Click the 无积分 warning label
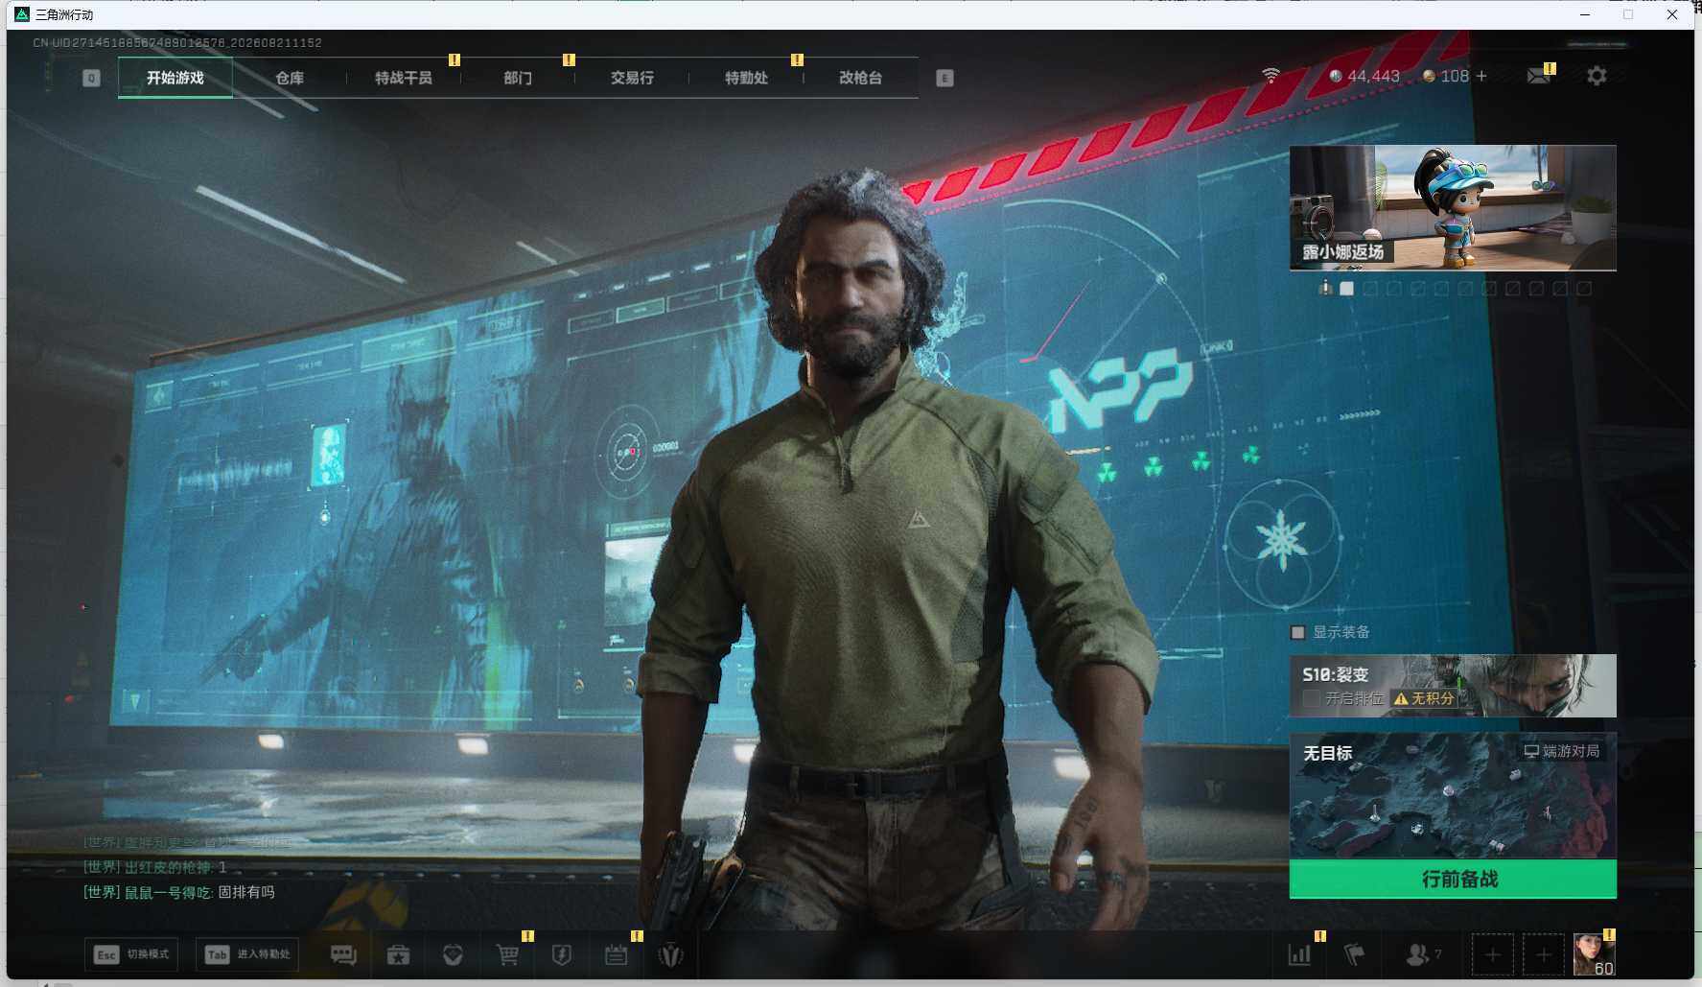Screen dimensions: 1702x987 pyautogui.click(x=1425, y=698)
